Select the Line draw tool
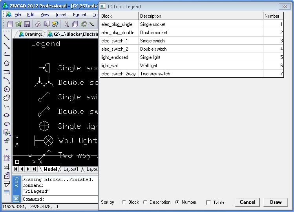This screenshot has height=212, width=294. click(x=7, y=37)
